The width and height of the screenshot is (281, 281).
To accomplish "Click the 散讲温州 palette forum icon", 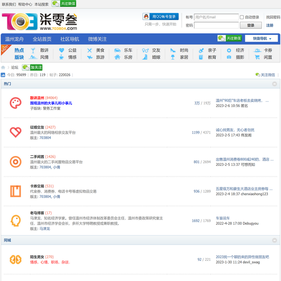I will pos(15,103).
